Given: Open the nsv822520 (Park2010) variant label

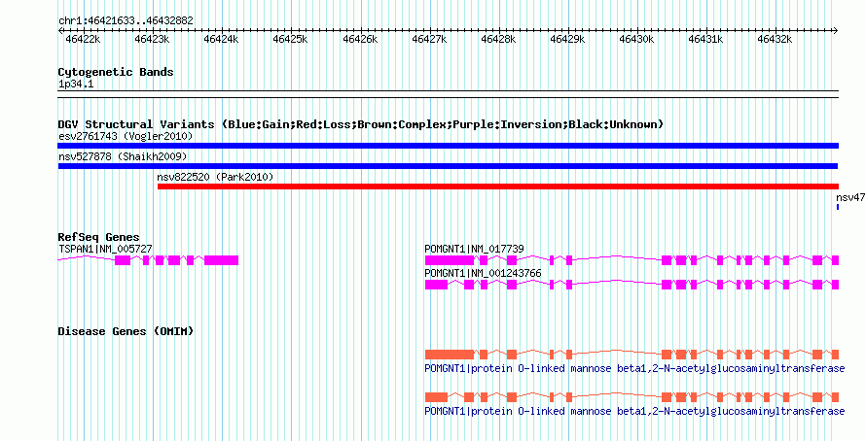Looking at the screenshot, I should [x=215, y=177].
